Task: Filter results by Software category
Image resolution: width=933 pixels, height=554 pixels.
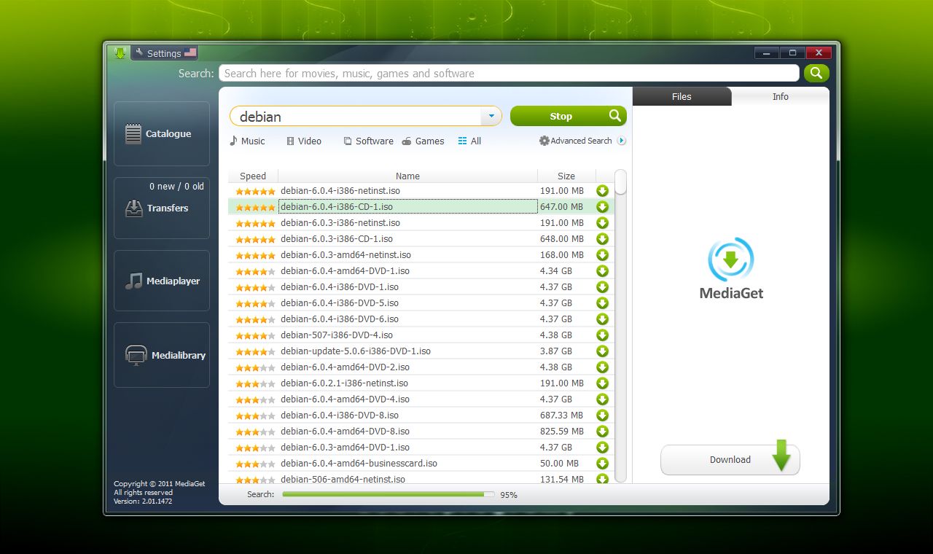Action: pyautogui.click(x=368, y=141)
